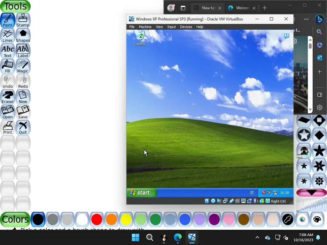Open the color mixer palette

click(317, 219)
